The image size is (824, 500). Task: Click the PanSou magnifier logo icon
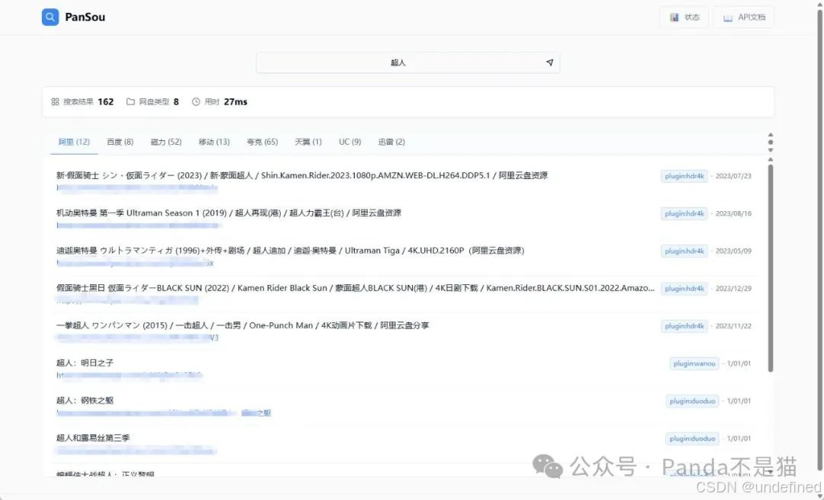(x=50, y=18)
